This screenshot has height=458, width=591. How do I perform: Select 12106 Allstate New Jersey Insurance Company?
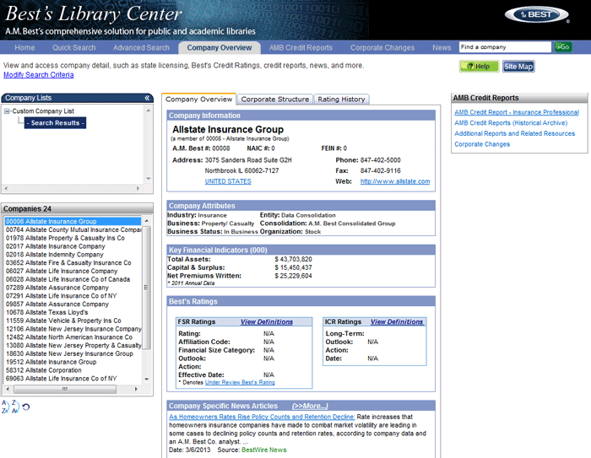(73, 329)
